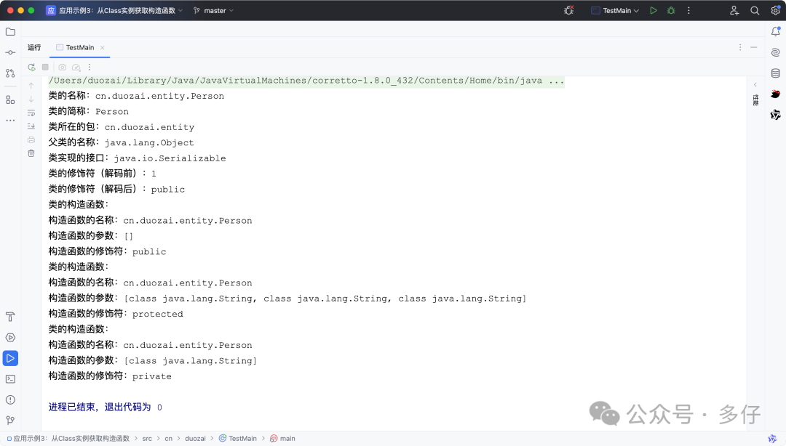This screenshot has height=446, width=786.
Task: Click the duozai breadcrumb
Action: click(x=195, y=439)
